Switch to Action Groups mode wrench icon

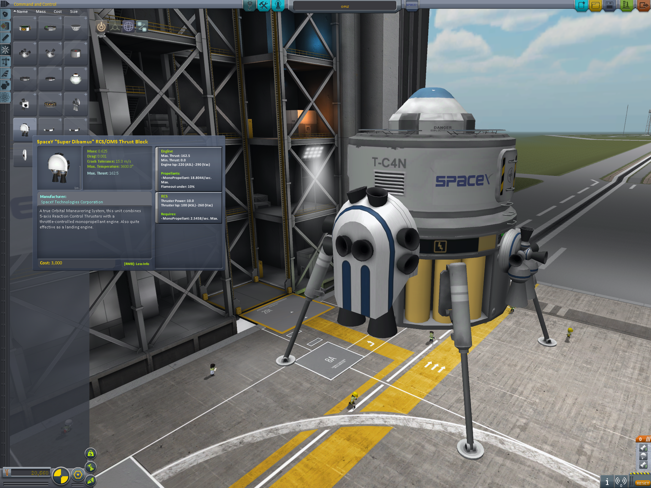(263, 5)
